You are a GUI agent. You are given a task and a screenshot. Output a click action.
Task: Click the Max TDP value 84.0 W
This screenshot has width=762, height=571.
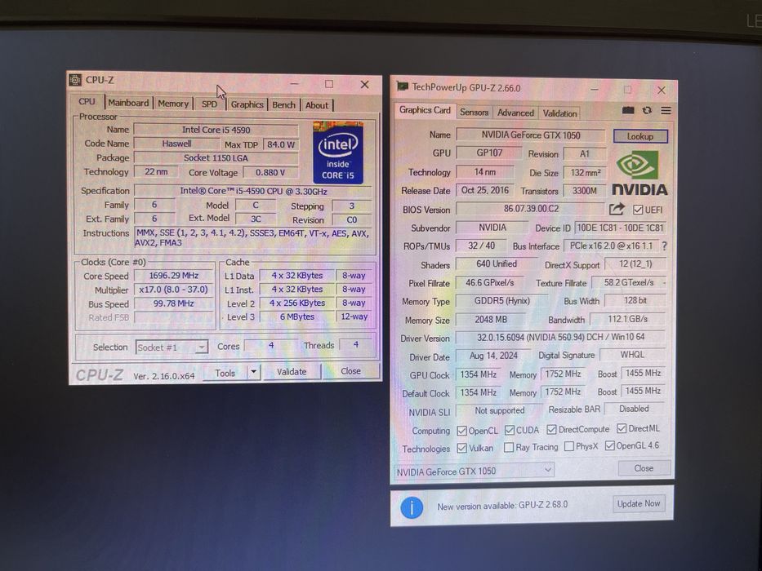tap(281, 144)
